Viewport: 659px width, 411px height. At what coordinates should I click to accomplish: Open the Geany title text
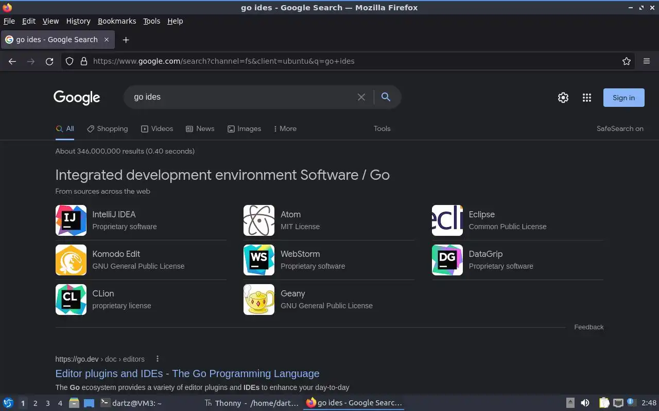pyautogui.click(x=293, y=294)
